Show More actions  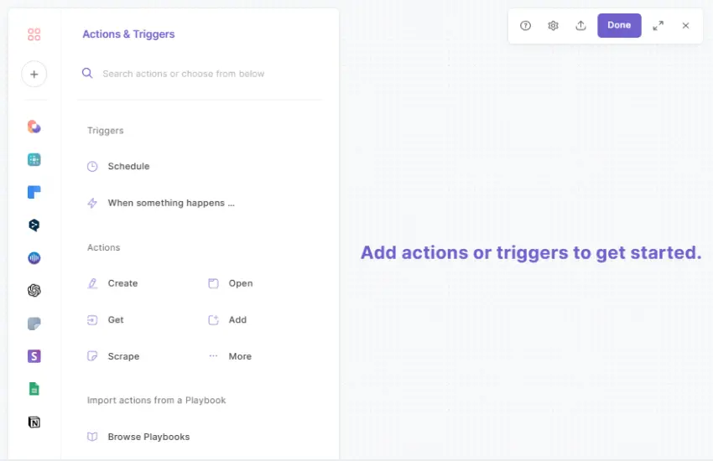[230, 356]
